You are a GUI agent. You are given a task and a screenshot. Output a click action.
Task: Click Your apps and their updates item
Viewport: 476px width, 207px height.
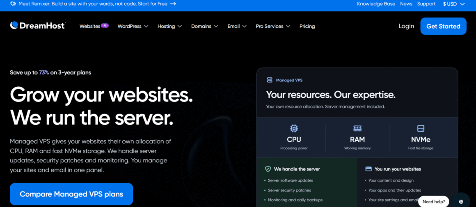pos(395,190)
